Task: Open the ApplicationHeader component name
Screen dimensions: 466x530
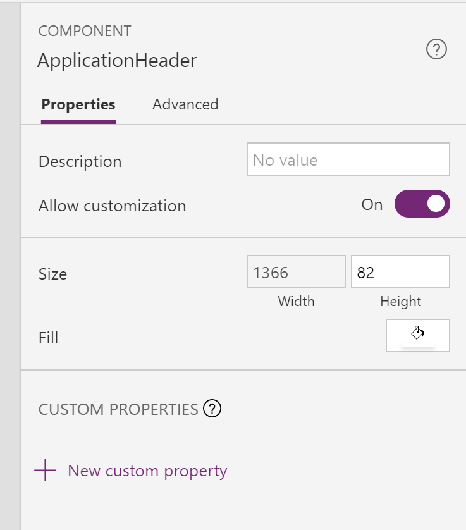Action: pos(117,60)
